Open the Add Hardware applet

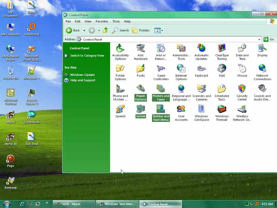[x=141, y=52]
